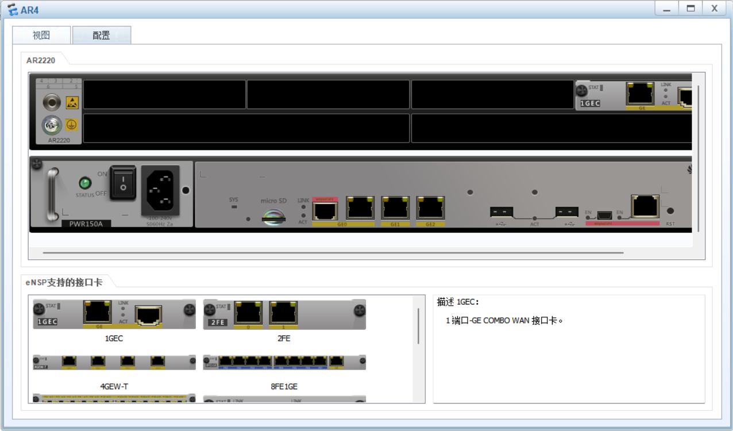The image size is (733, 431).
Task: Click the GE0 combo SFP port
Action: [x=325, y=210]
